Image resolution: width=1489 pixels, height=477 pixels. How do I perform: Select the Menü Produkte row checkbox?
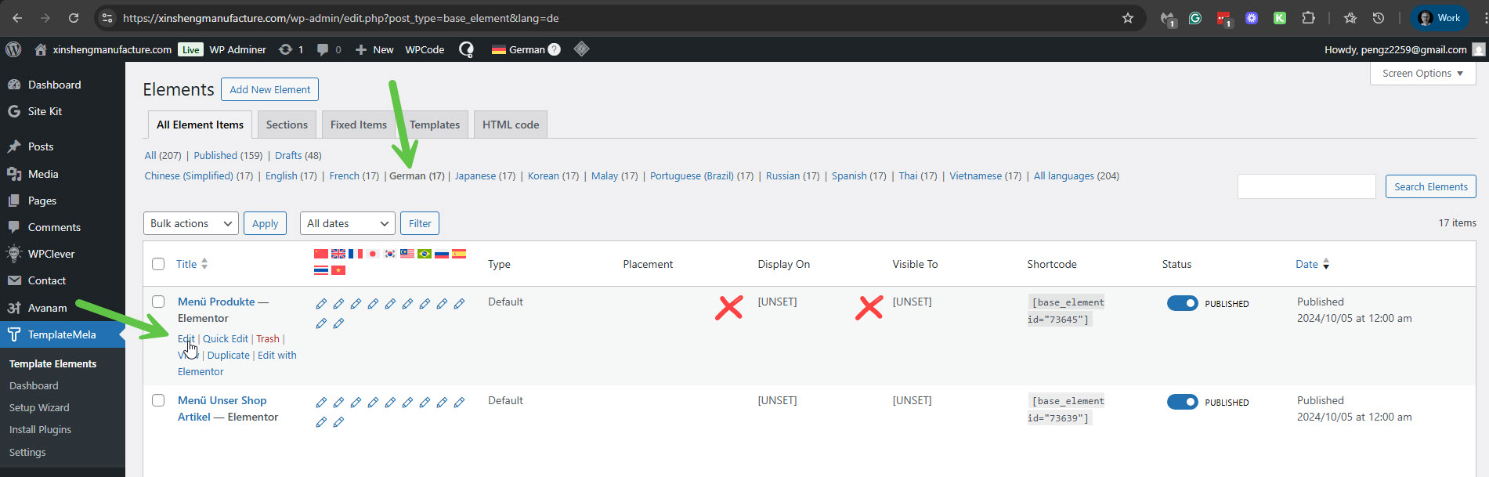[x=158, y=302]
